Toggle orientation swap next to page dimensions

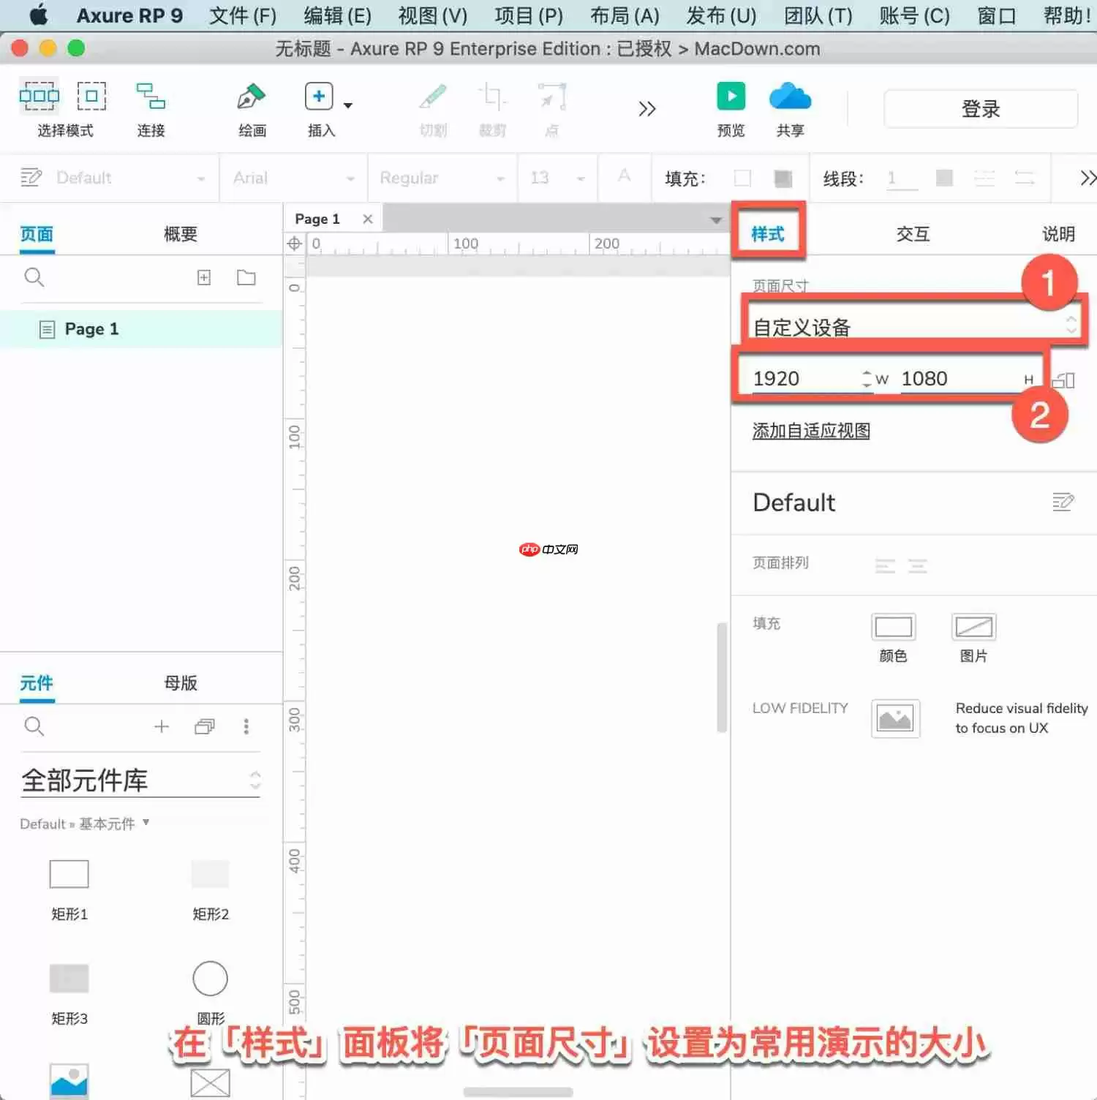tap(1064, 380)
